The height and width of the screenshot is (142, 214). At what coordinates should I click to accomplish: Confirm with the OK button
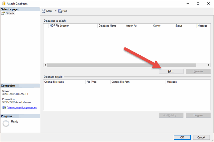coord(182,137)
